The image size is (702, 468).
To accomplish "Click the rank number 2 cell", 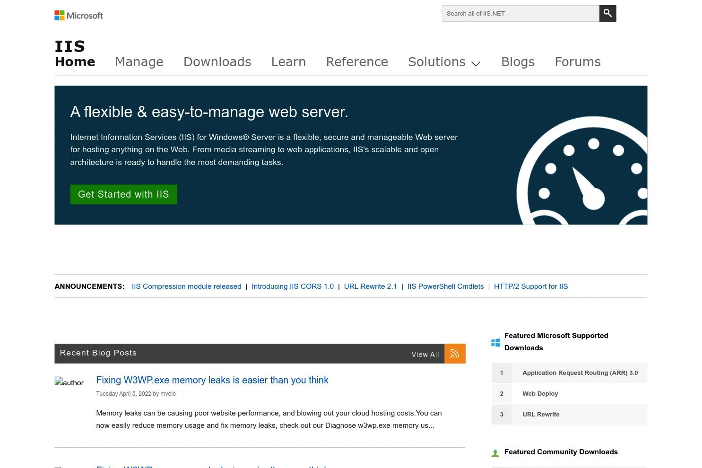I will click(x=502, y=394).
